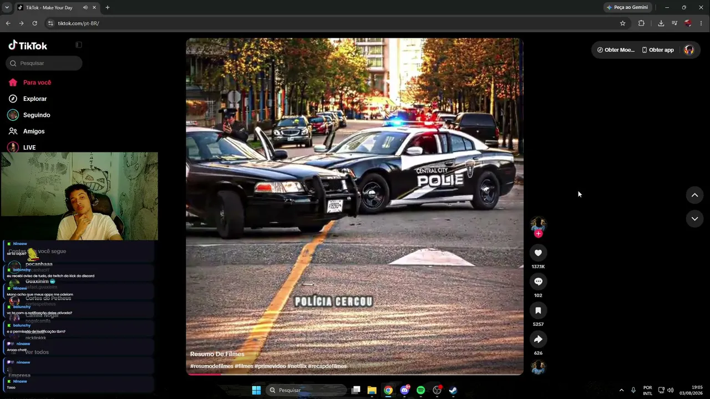View site information icon in address bar
Image resolution: width=710 pixels, height=399 pixels.
tap(50, 23)
